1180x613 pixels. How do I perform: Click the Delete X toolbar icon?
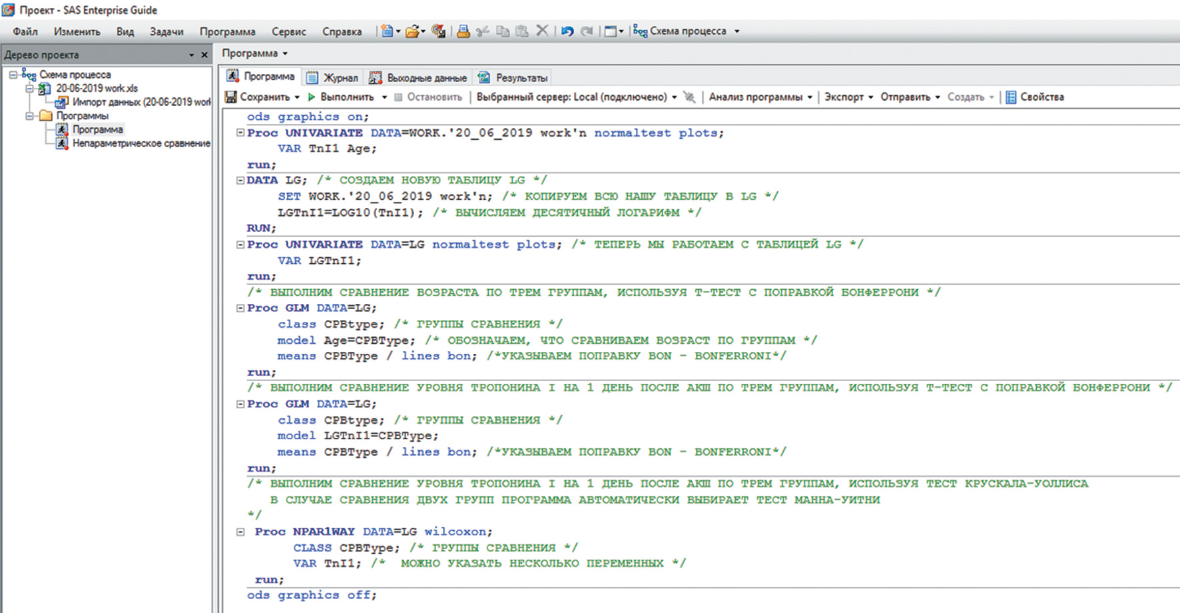(542, 31)
